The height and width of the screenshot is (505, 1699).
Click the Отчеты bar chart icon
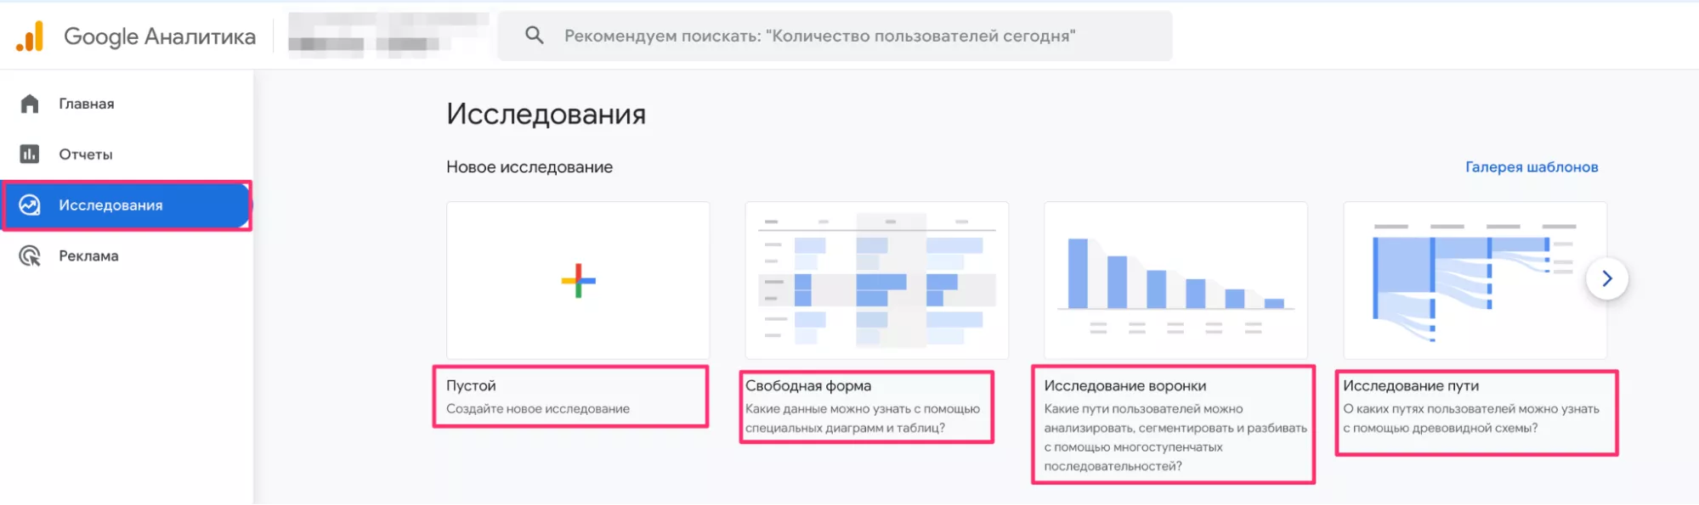(x=30, y=154)
